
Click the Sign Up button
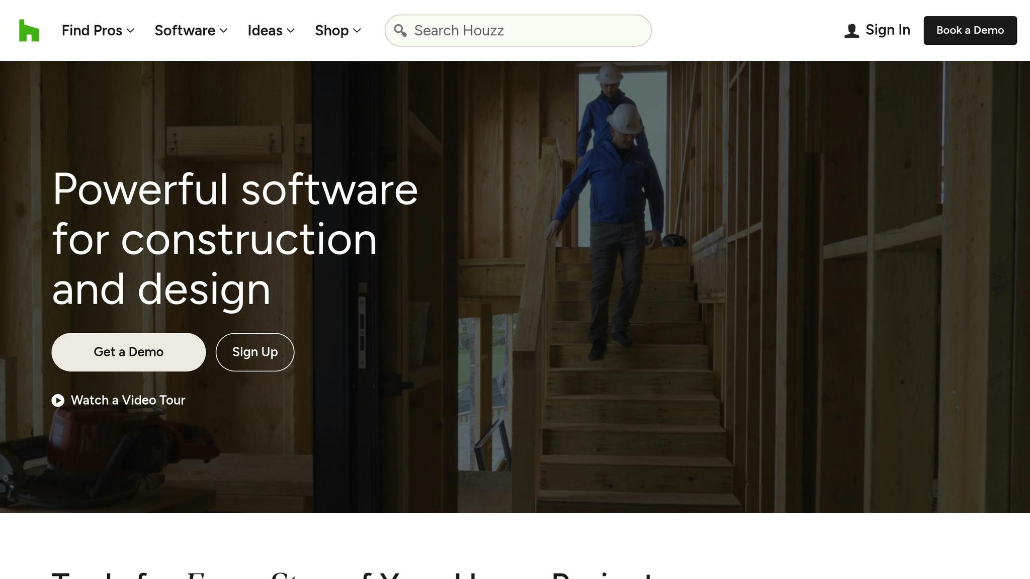254,352
